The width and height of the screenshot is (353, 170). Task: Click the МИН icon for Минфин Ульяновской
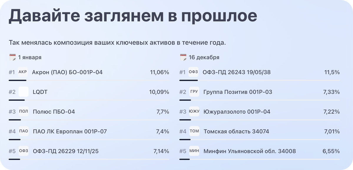click(194, 151)
